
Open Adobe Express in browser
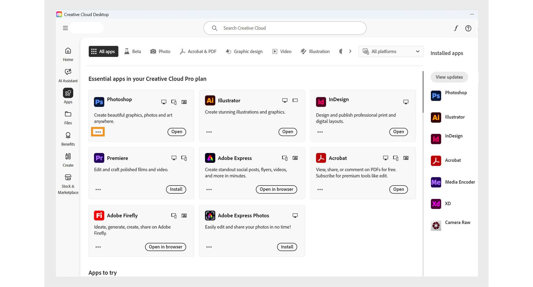(276, 189)
